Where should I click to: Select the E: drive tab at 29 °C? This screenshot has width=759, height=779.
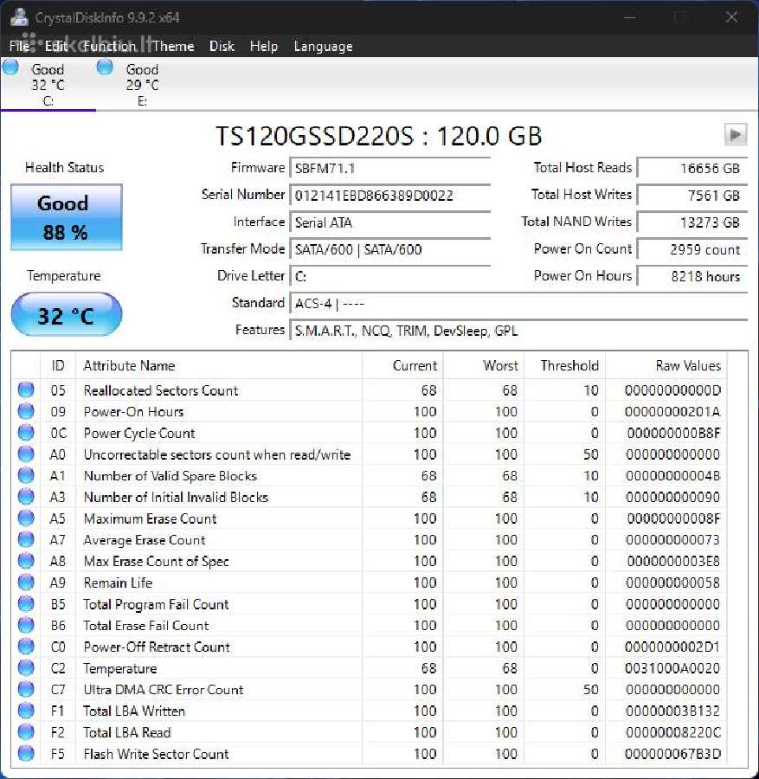click(x=142, y=85)
